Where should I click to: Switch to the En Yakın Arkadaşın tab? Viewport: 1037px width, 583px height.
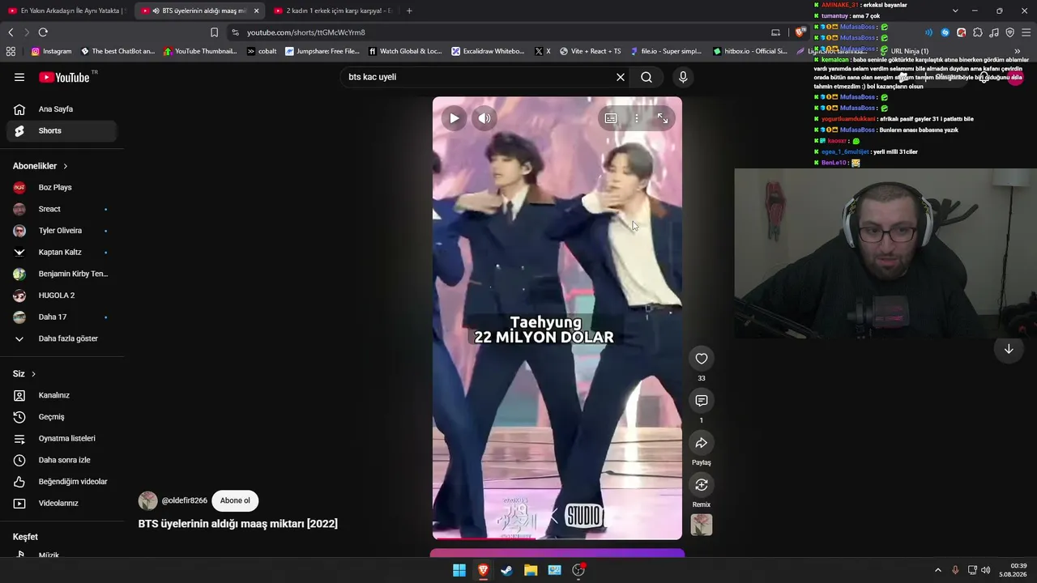point(67,11)
